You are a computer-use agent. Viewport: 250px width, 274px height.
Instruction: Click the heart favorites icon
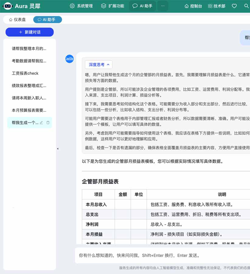(234, 6)
